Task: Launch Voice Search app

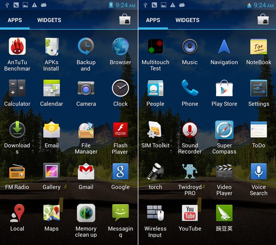Action: [x=259, y=172]
